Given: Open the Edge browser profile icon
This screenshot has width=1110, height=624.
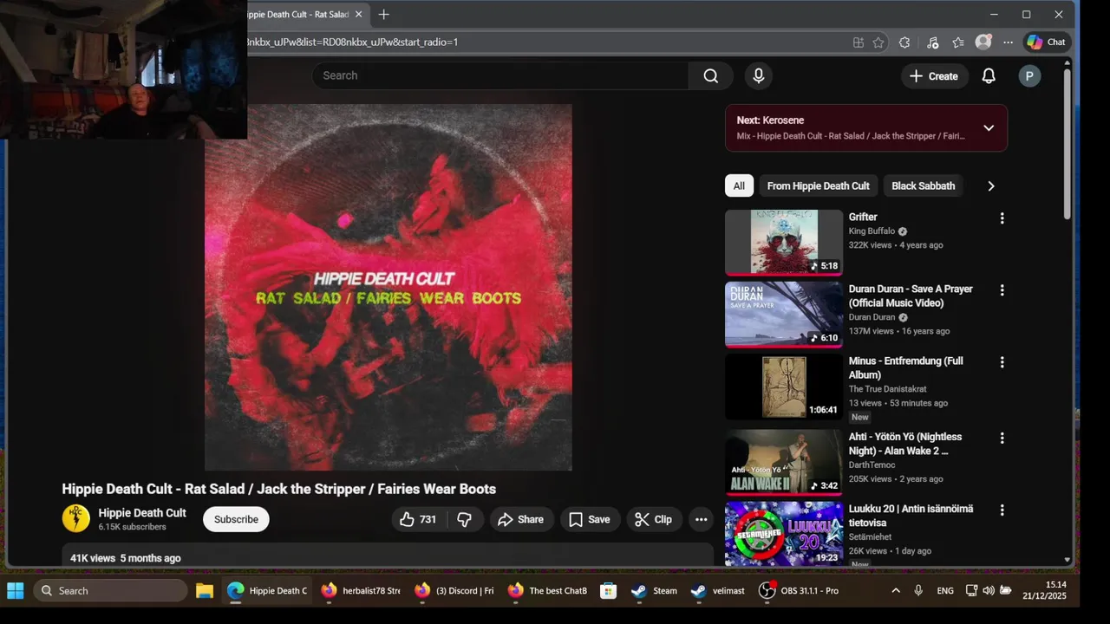Looking at the screenshot, I should 983,42.
